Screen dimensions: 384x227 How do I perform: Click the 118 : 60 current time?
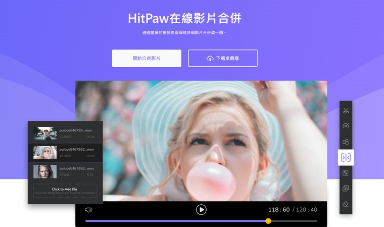[x=279, y=210]
